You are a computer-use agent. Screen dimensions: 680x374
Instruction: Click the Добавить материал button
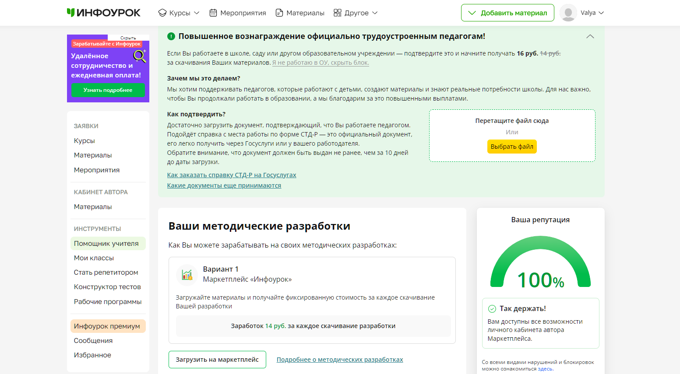click(x=507, y=13)
